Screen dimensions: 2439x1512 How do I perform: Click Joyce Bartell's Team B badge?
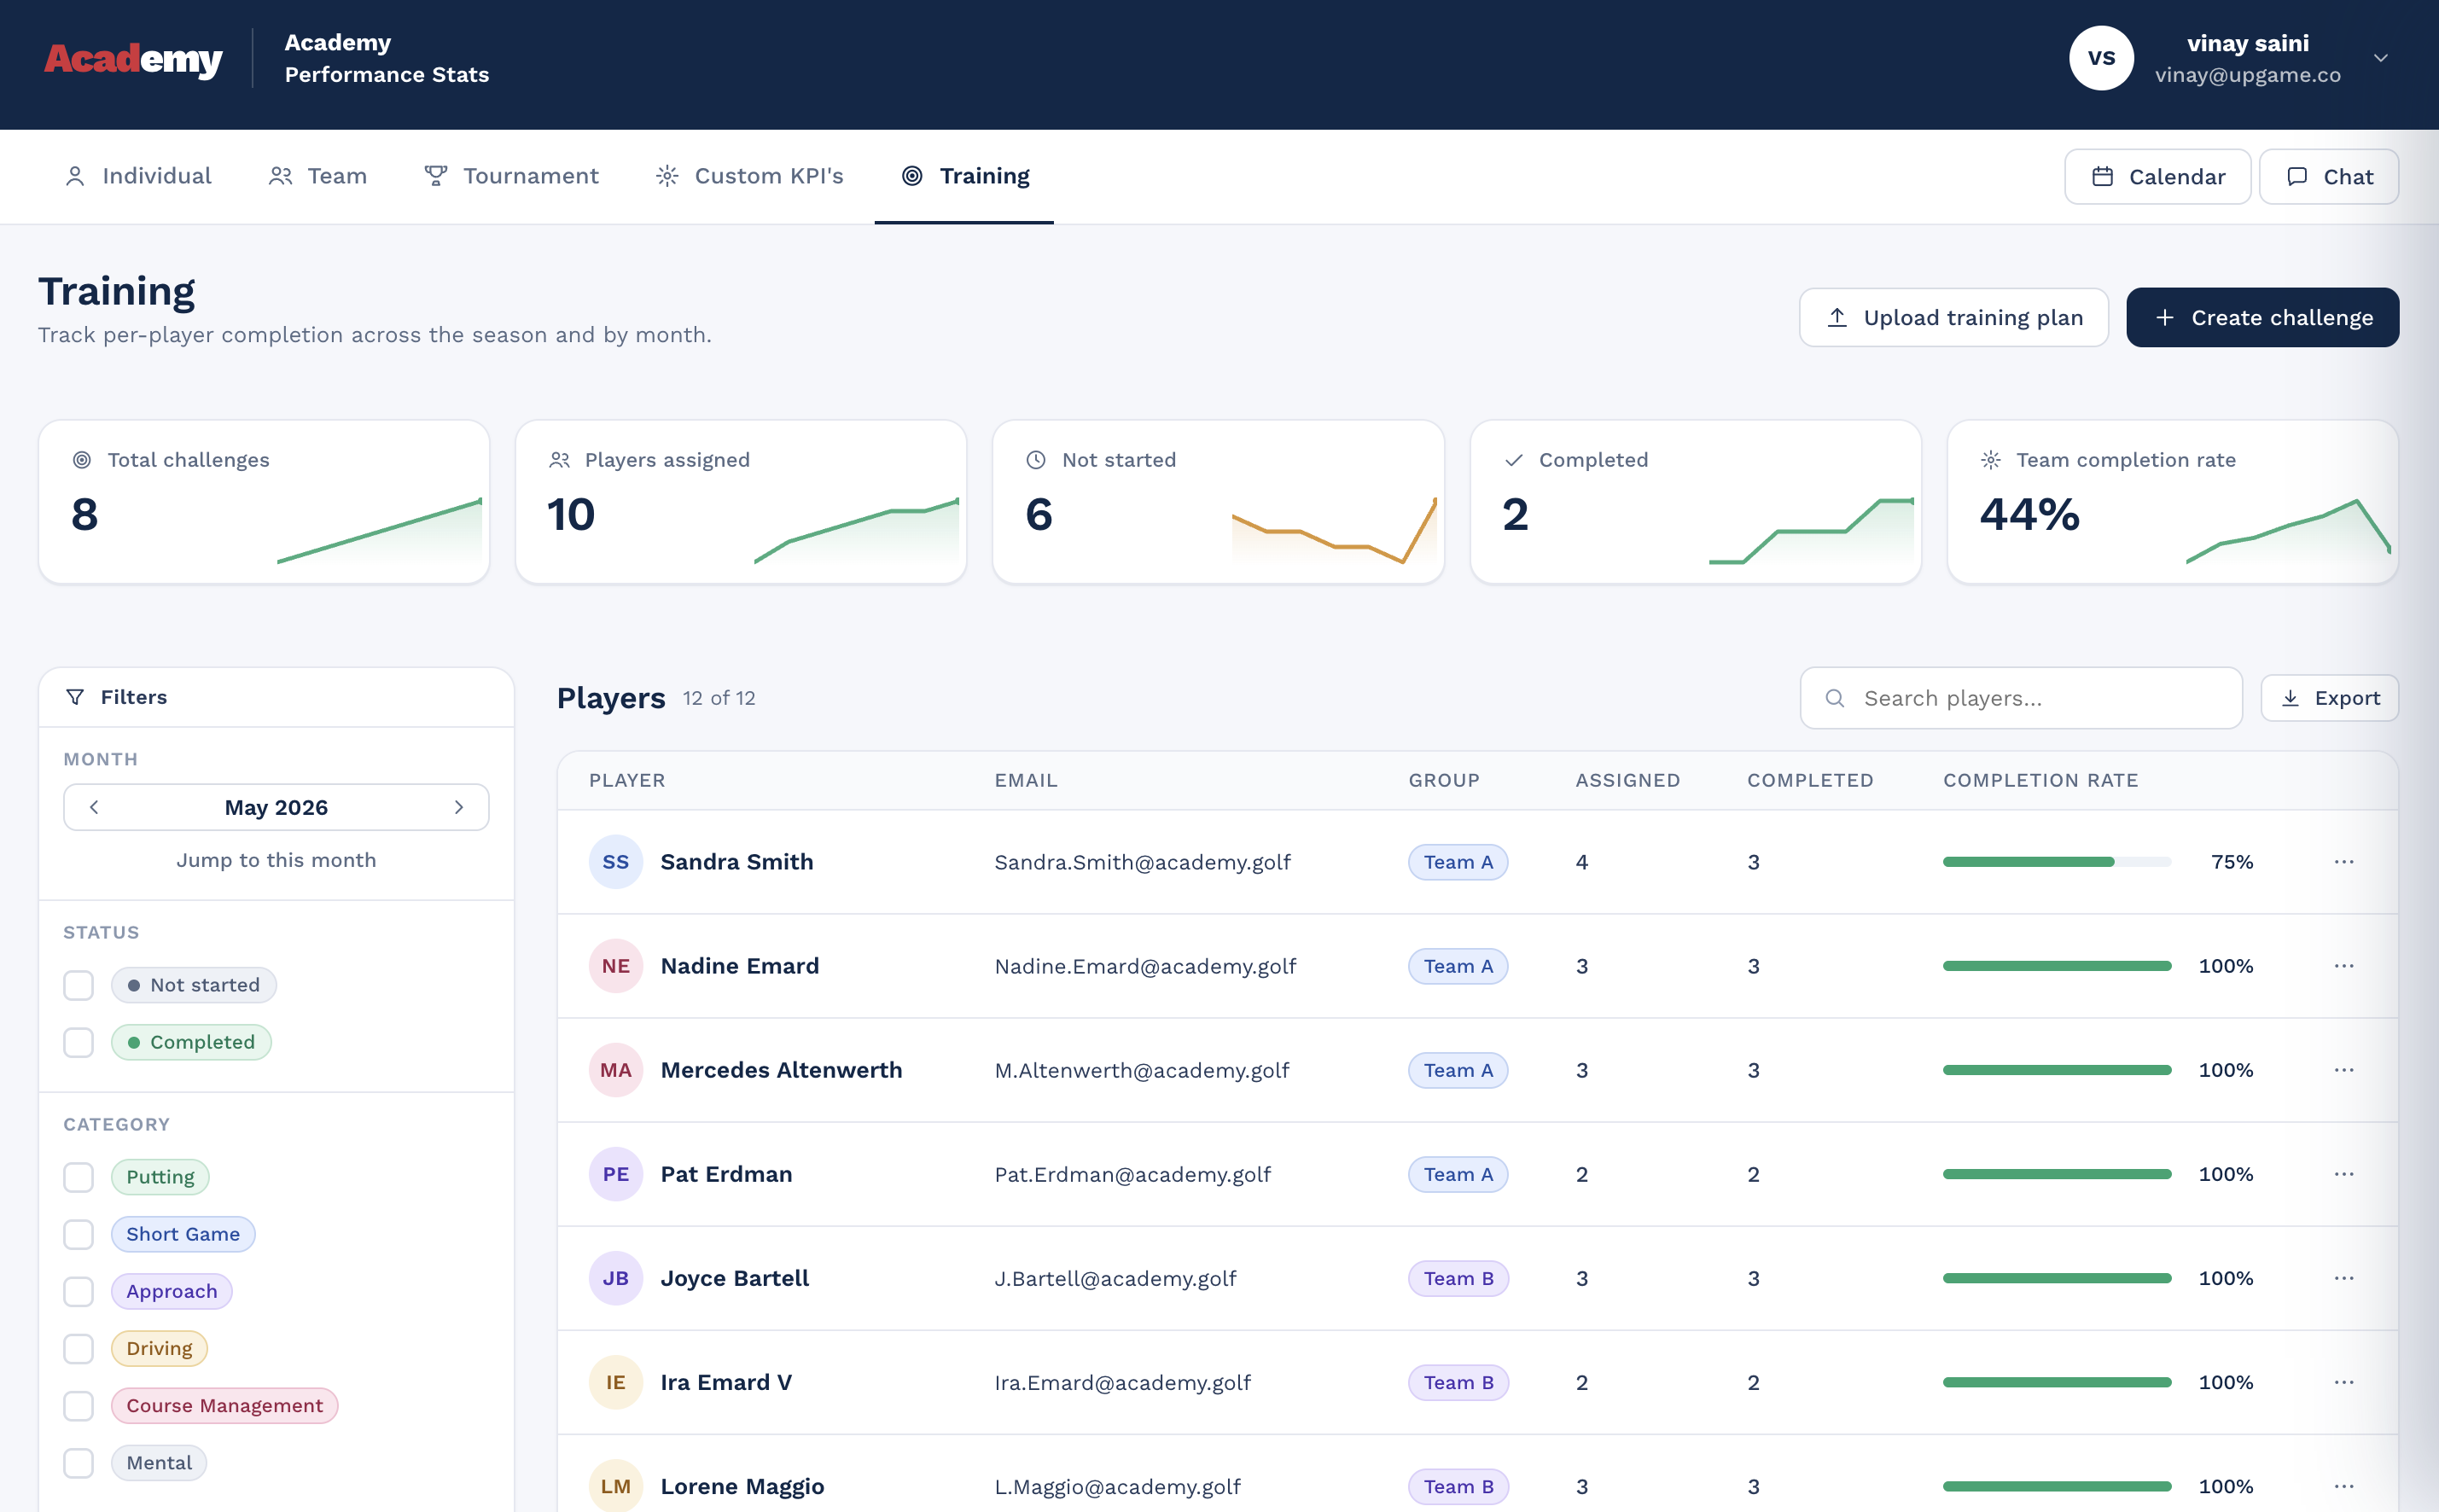[x=1458, y=1278]
